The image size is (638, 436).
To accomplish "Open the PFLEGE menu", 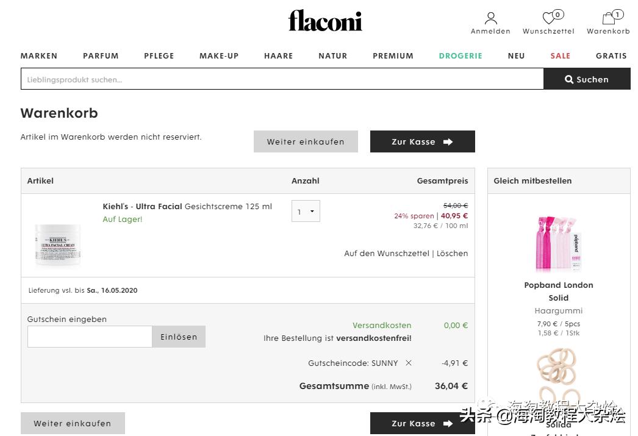I will tap(159, 55).
